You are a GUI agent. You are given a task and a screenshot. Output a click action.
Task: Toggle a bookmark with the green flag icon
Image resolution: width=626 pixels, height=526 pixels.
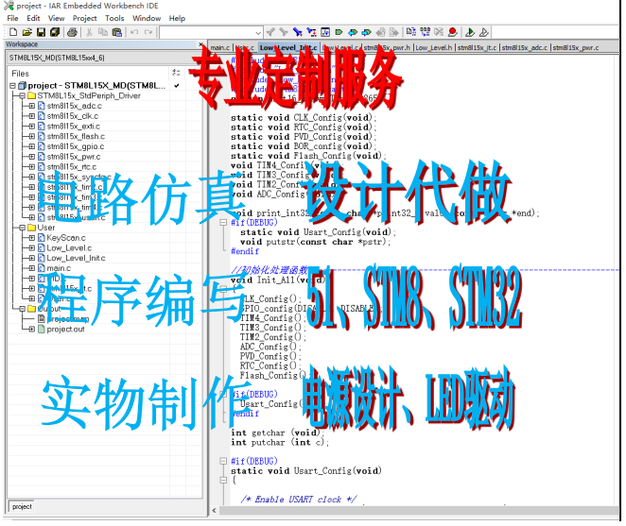click(x=339, y=32)
